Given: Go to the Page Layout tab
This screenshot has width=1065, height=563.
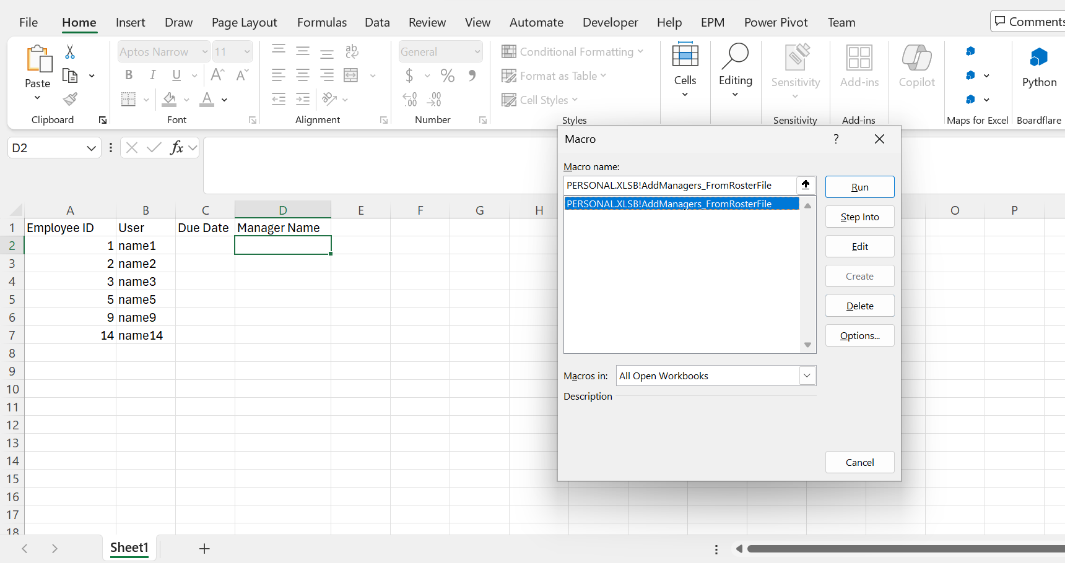Looking at the screenshot, I should tap(245, 22).
